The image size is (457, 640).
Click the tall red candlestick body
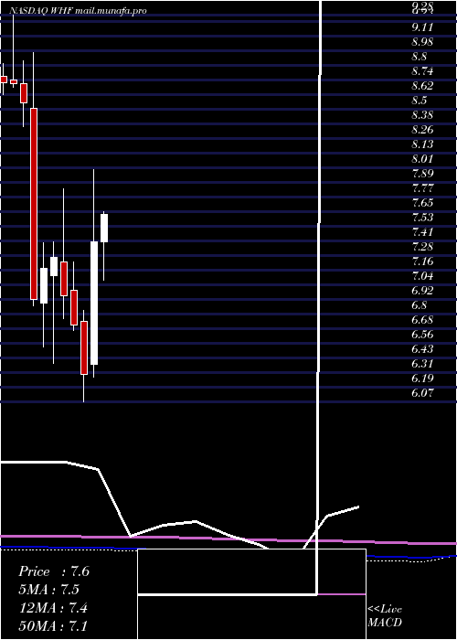[x=34, y=204]
